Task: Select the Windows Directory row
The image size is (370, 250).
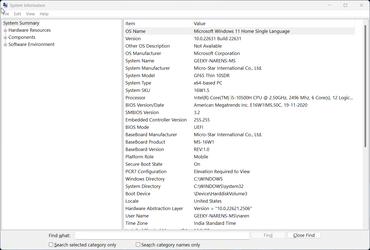Action: (240, 179)
